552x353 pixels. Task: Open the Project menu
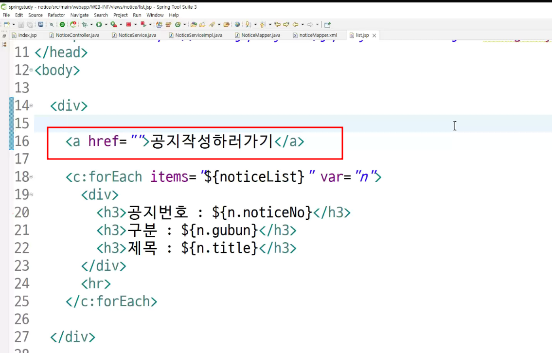point(121,15)
